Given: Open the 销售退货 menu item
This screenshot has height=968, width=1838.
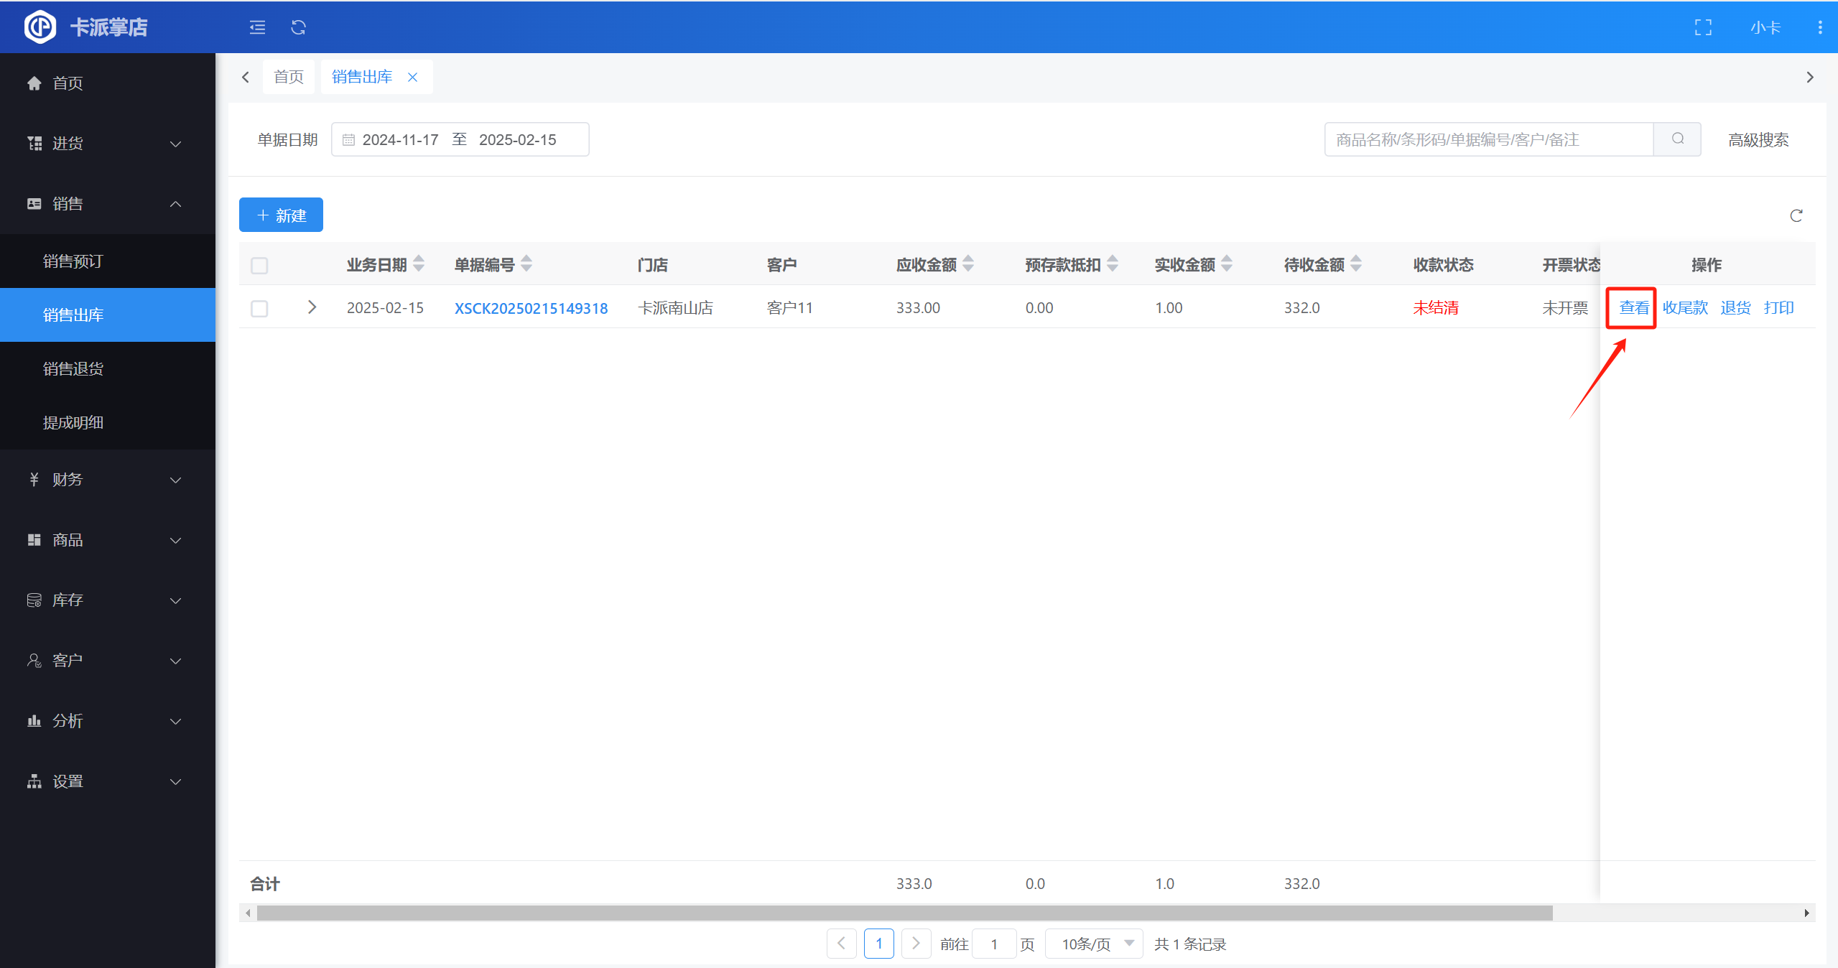Looking at the screenshot, I should (x=73, y=368).
